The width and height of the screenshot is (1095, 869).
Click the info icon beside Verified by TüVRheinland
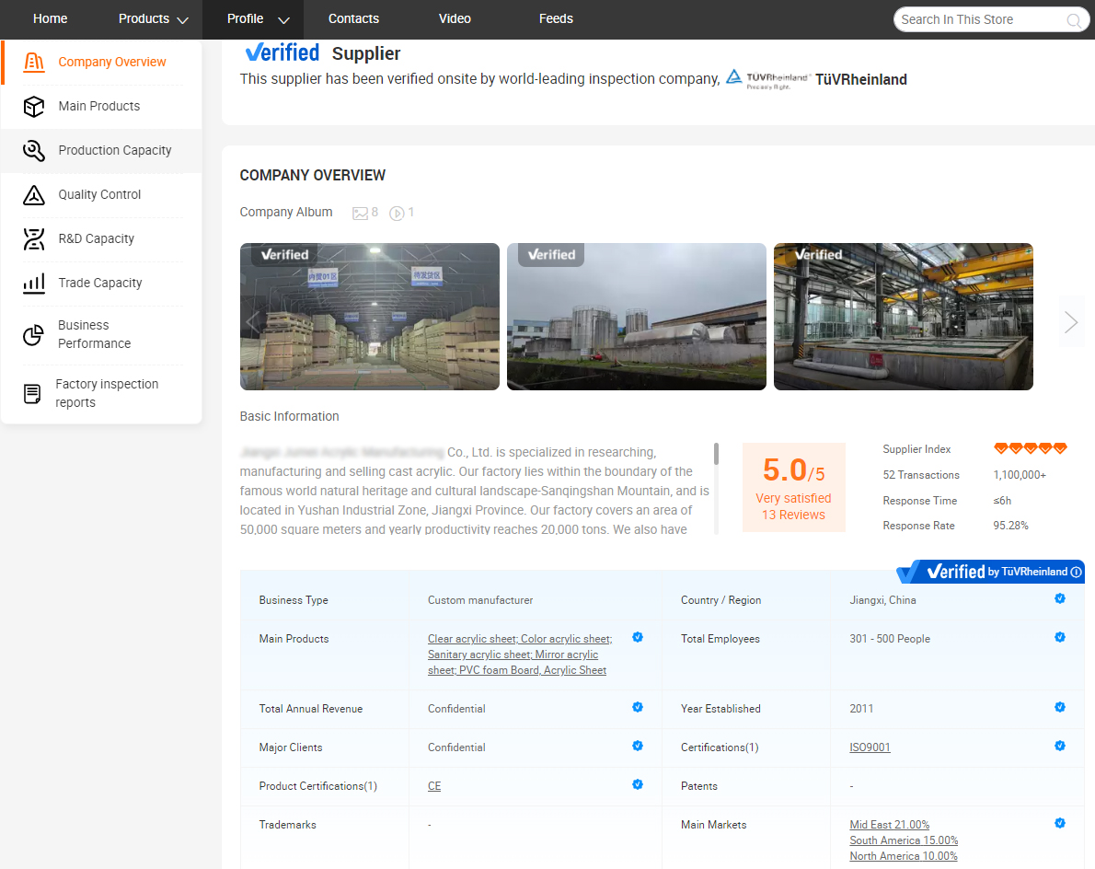[x=1077, y=572]
